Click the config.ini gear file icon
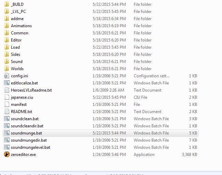 pyautogui.click(x=7, y=76)
